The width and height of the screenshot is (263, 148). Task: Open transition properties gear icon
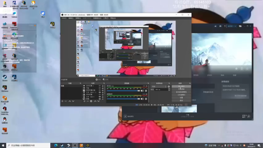[x=169, y=86]
